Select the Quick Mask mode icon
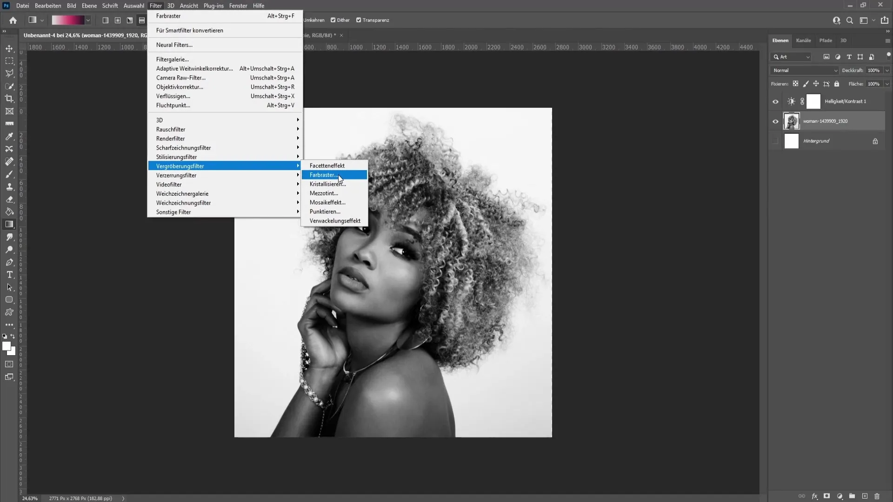The height and width of the screenshot is (502, 893). [x=9, y=366]
